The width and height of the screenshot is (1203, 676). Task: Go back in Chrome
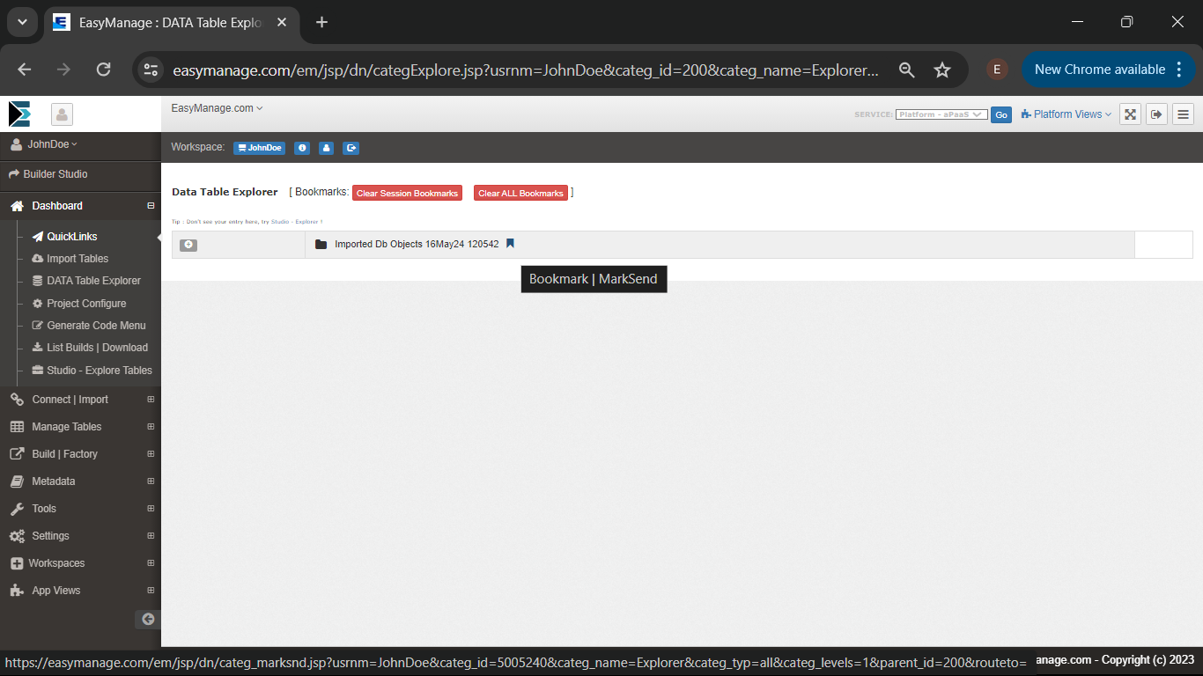click(25, 70)
